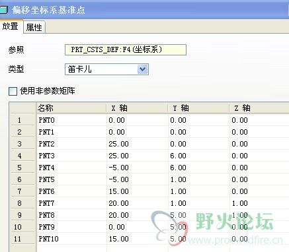Screen dimensions: 289x252
Task: Click the PNT2 name cell
Action: point(71,144)
